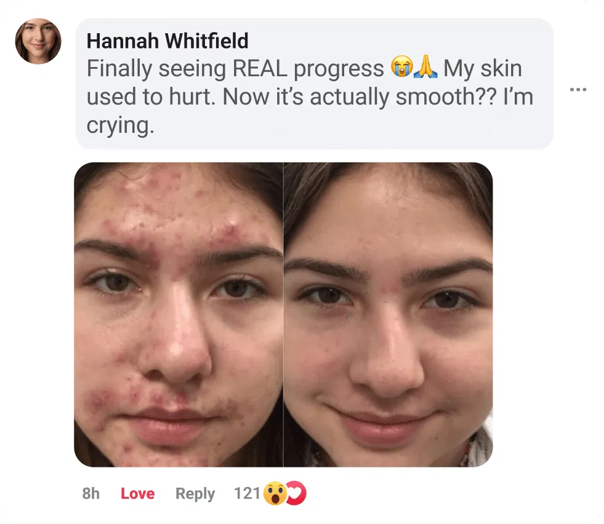Open the 121 reactions count
The height and width of the screenshot is (524, 604).
(247, 493)
